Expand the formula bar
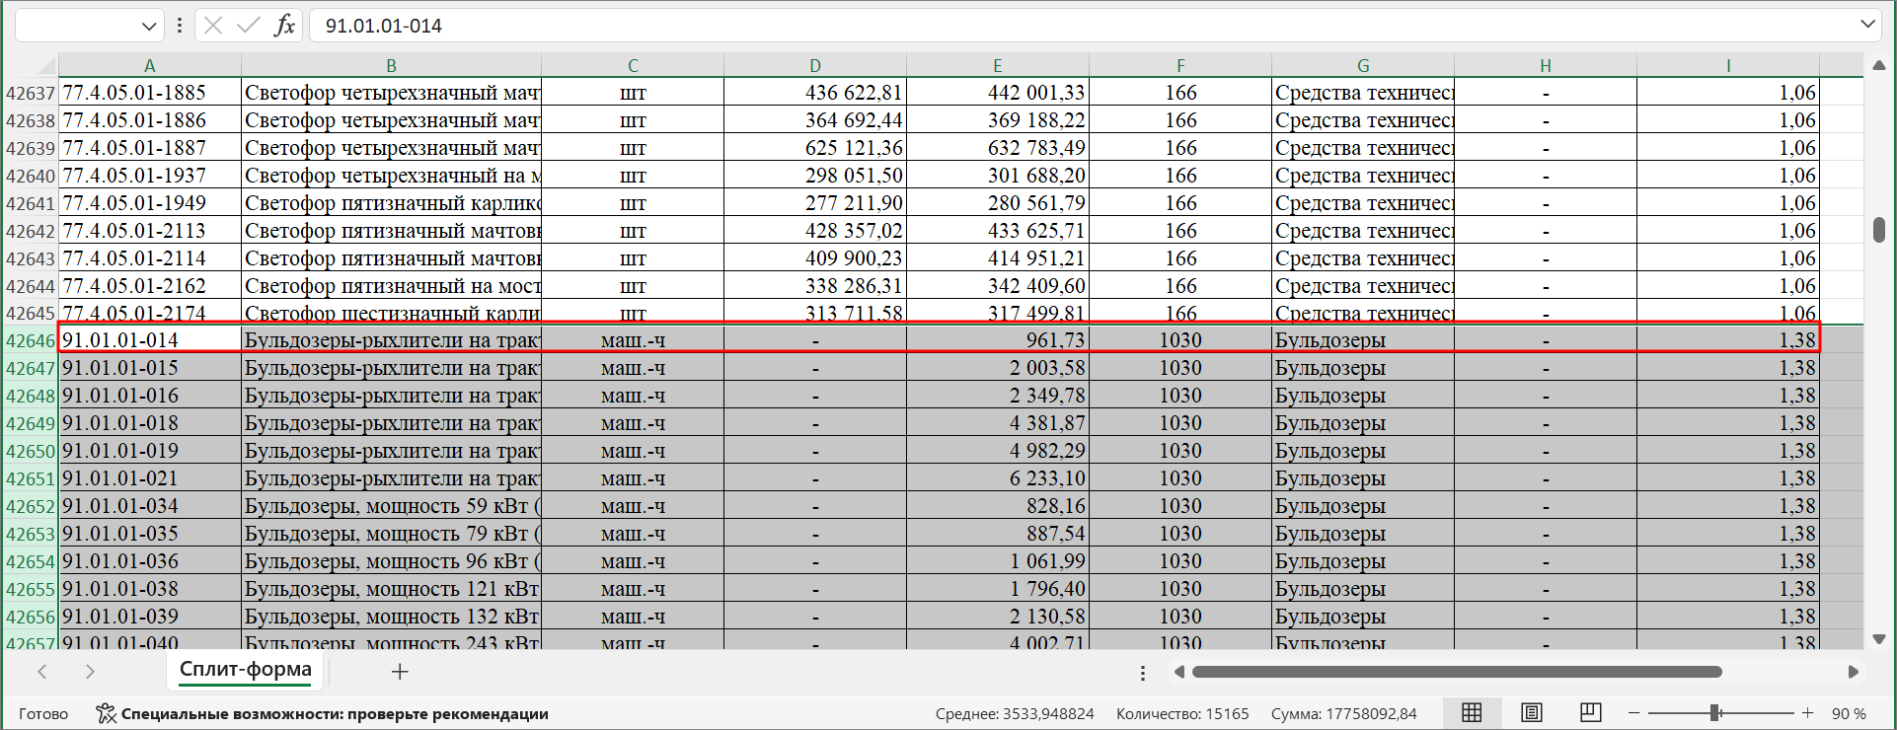 click(1868, 25)
